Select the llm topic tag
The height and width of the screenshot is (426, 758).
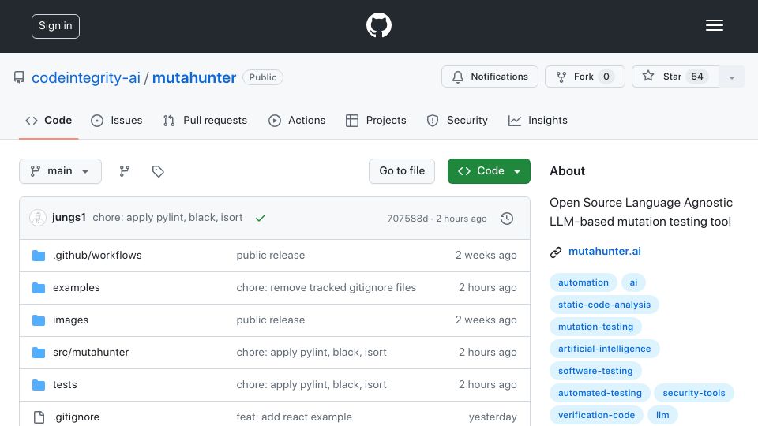(662, 416)
